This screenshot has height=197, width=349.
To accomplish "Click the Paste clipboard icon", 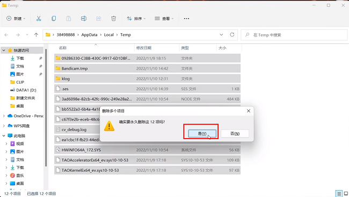I will click(69, 19).
